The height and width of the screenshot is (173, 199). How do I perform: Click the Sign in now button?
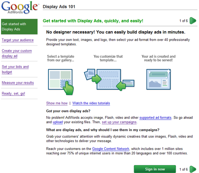155,169
